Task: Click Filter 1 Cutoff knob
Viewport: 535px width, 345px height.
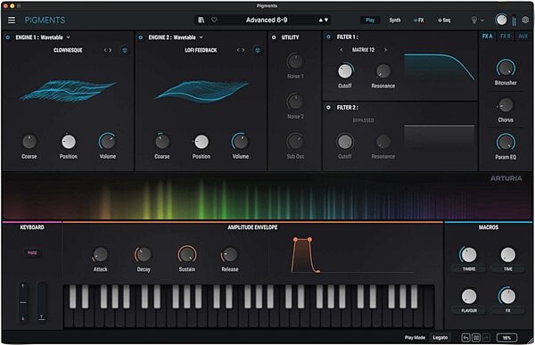Action: 345,71
